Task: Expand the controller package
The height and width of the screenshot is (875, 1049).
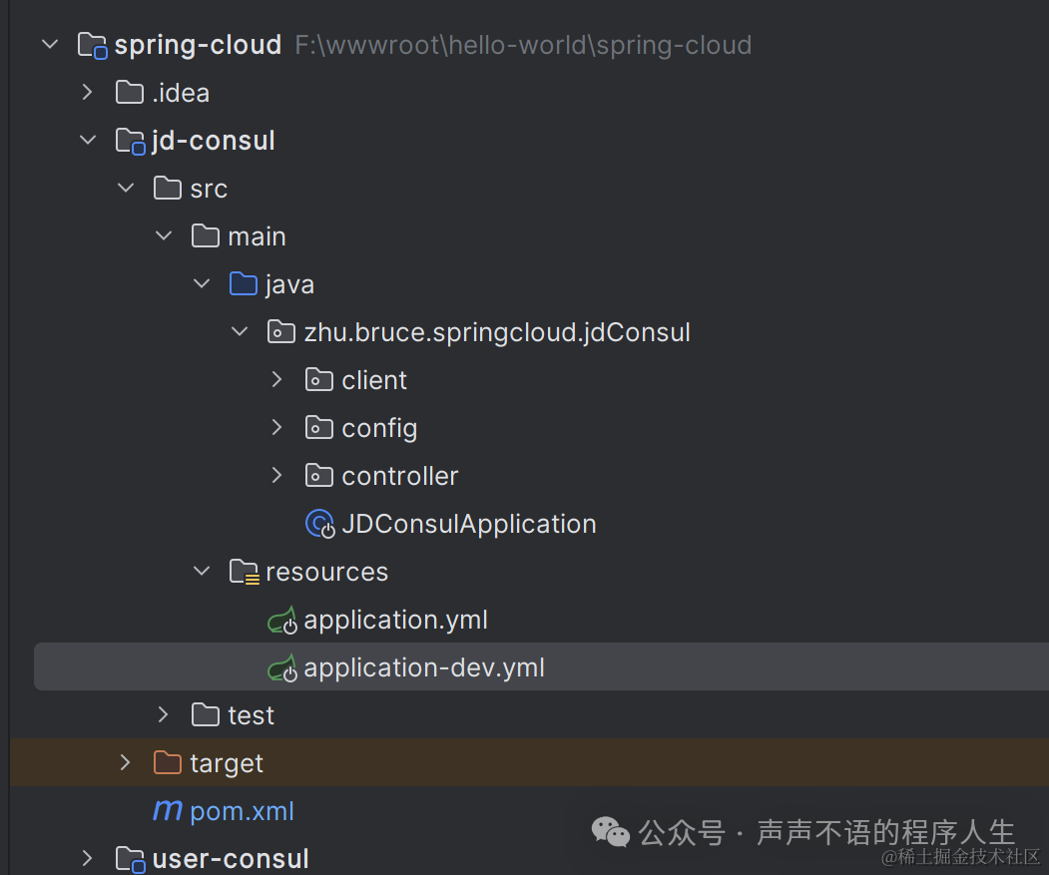Action: click(276, 475)
